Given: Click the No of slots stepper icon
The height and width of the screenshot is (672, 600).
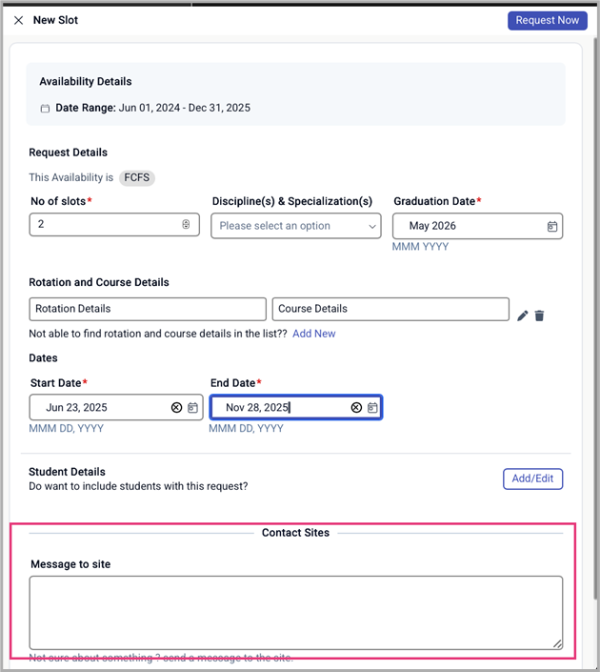Looking at the screenshot, I should 186,225.
